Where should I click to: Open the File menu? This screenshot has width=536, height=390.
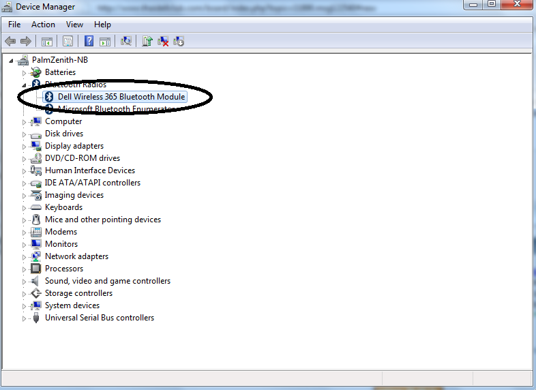tap(14, 25)
